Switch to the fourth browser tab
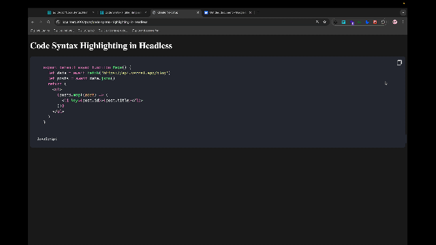436x245 pixels. coord(228,12)
